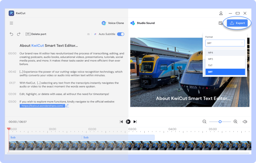256x163 pixels.
Task: Open Voice Clone feature
Action: coord(113,23)
